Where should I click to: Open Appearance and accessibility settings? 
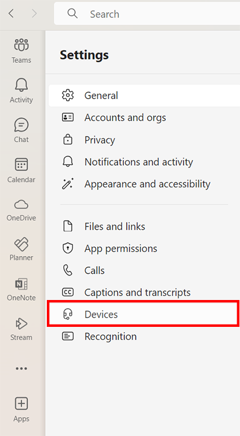145,184
